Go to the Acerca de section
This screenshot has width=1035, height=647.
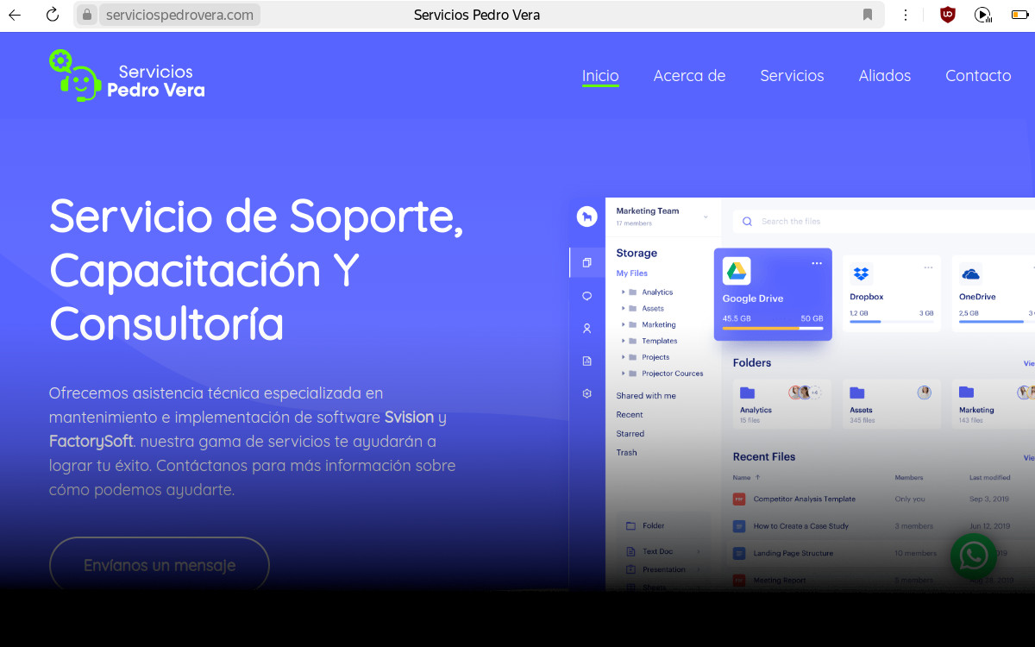689,76
